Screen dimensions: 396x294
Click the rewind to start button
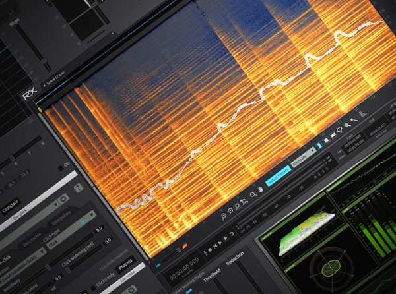[x=215, y=246]
